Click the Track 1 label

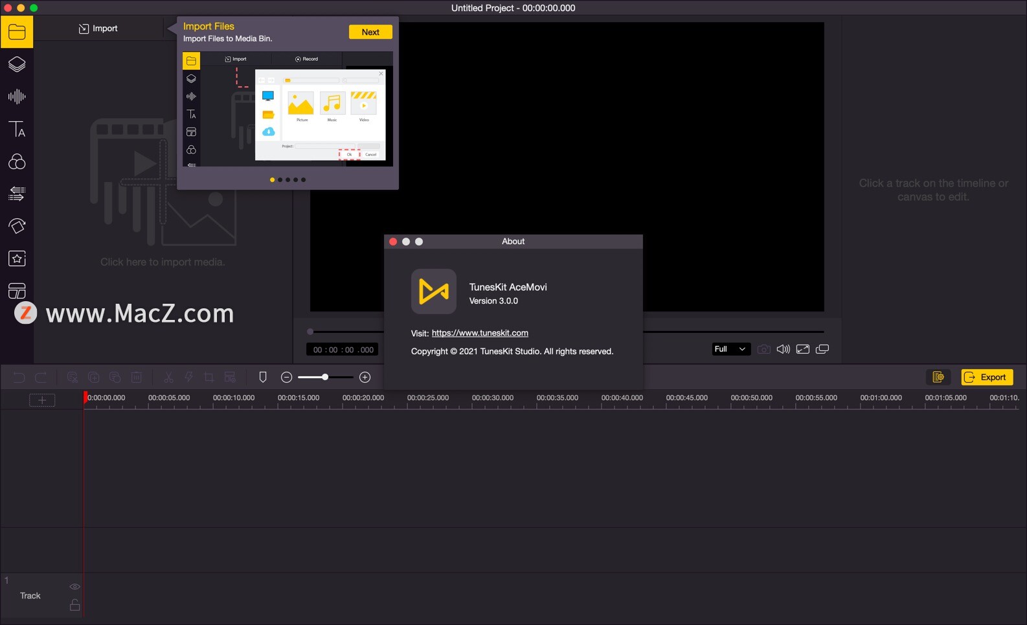click(x=30, y=596)
